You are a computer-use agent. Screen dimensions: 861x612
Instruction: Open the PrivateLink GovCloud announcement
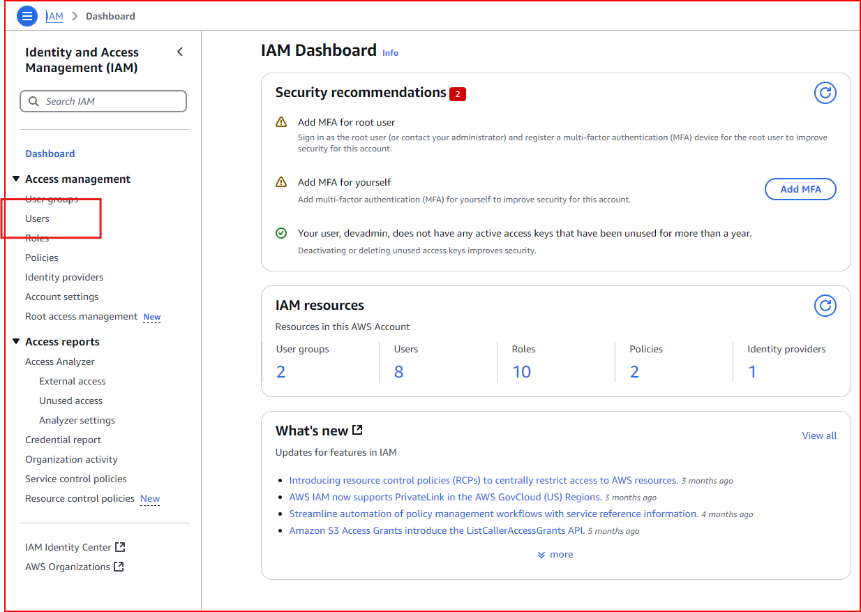tap(445, 497)
